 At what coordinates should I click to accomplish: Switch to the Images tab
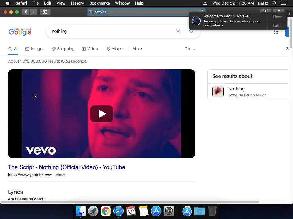click(35, 49)
